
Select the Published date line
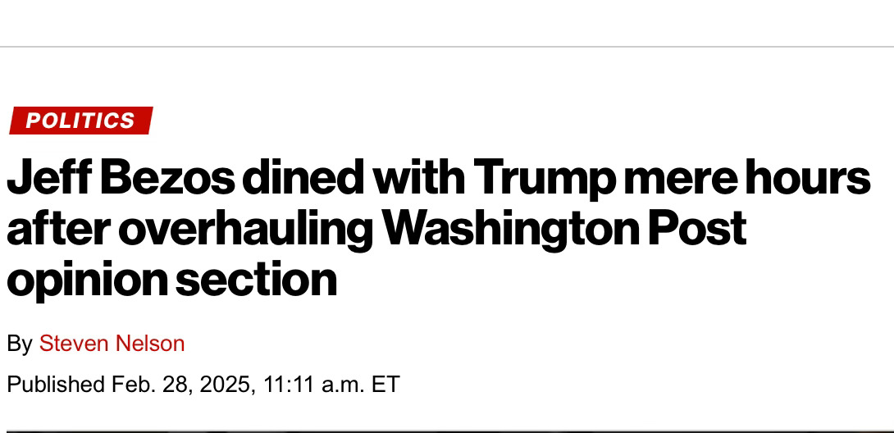click(x=203, y=384)
